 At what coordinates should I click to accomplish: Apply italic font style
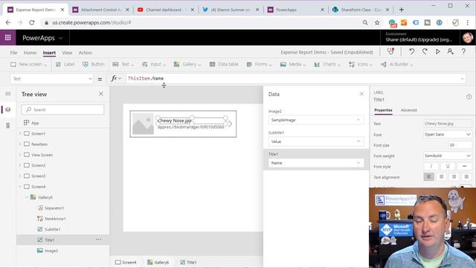pyautogui.click(x=431, y=166)
